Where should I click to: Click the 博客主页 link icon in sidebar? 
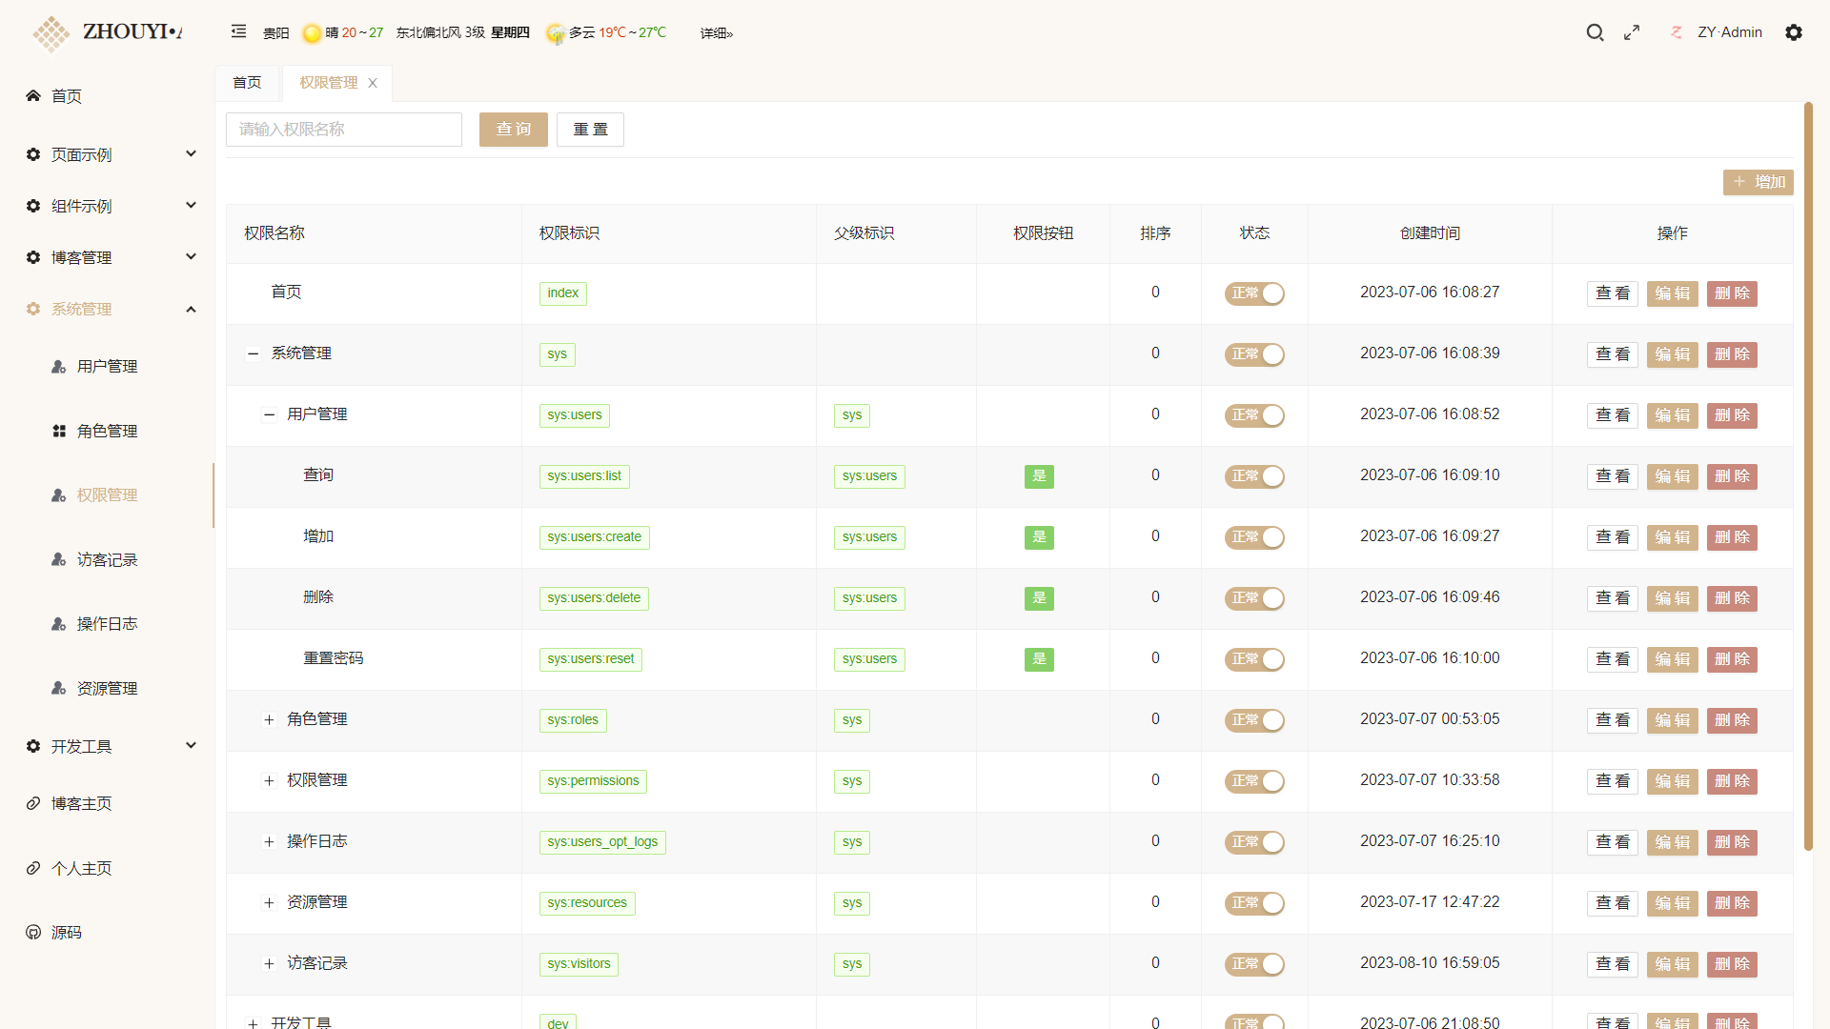33,803
